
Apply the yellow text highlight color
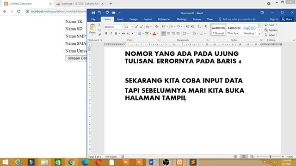tap(147, 34)
